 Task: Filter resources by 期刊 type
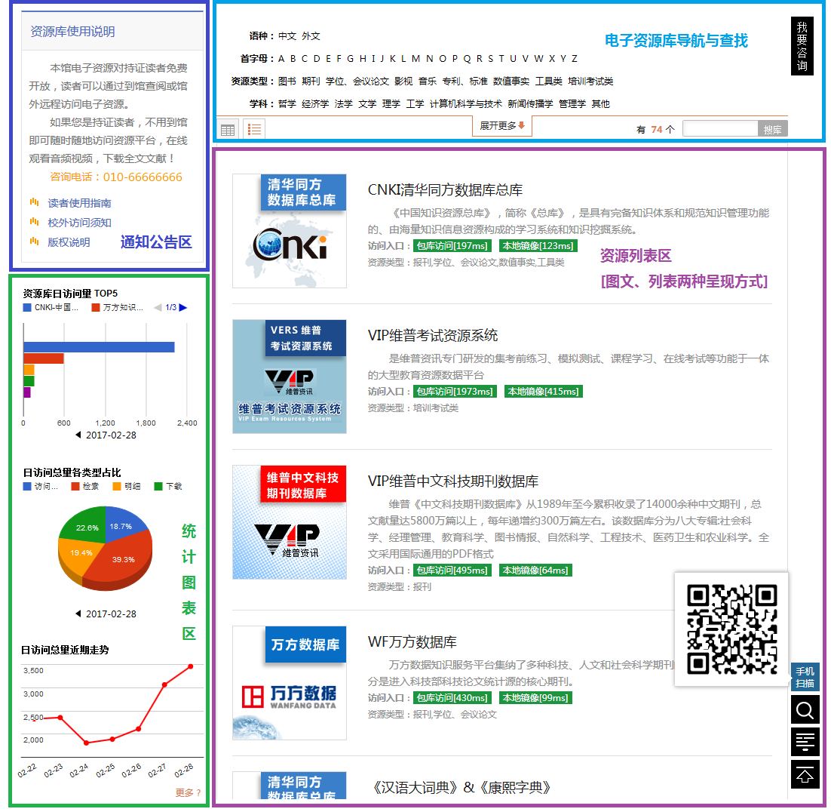311,82
